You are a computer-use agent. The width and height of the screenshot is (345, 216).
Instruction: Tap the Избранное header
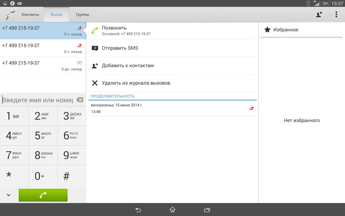302,30
